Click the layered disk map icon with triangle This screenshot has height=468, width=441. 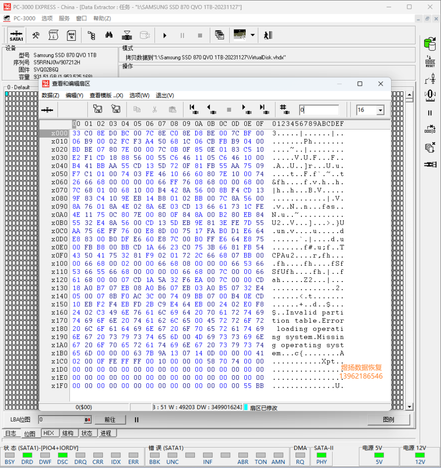coord(127,36)
